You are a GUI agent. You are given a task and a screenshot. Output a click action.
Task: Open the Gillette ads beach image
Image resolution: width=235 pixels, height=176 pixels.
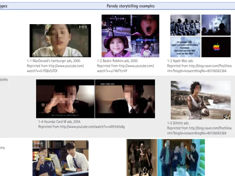point(201,100)
